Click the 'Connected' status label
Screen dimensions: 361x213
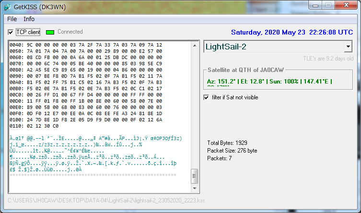tap(70, 32)
